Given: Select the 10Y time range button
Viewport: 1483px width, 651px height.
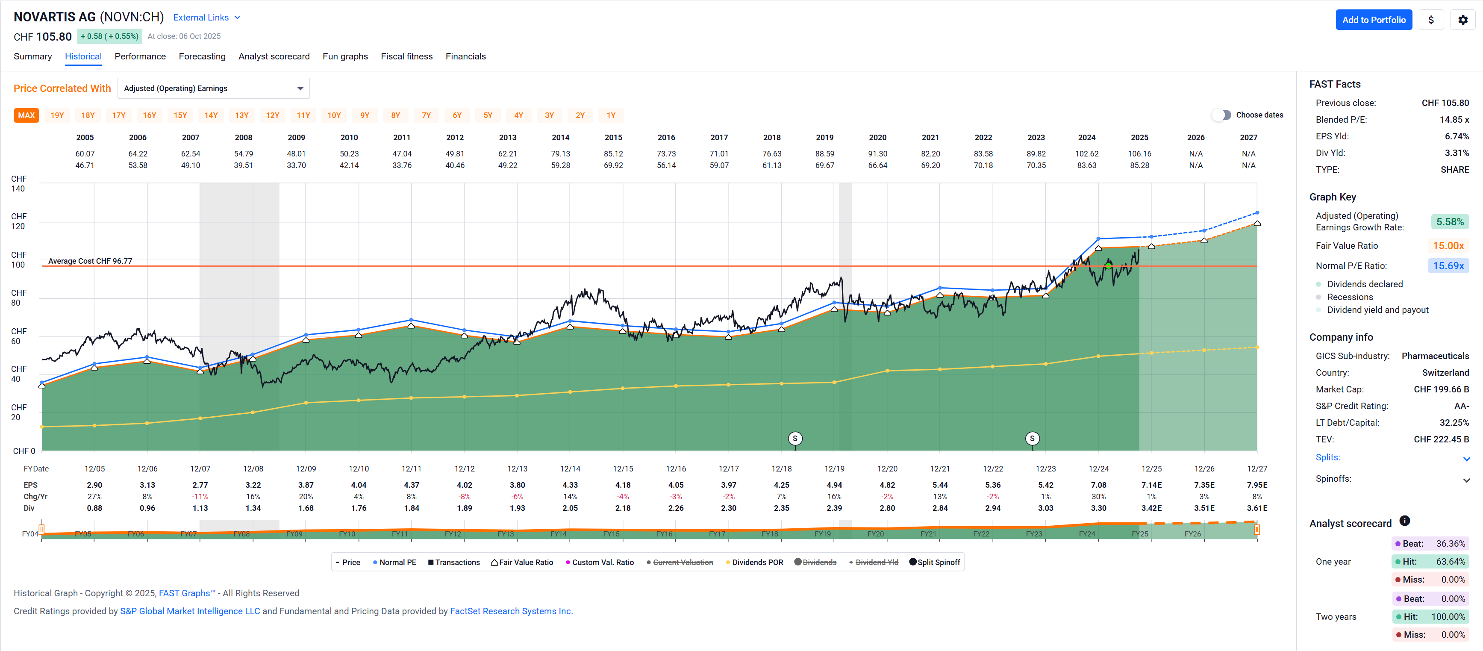Looking at the screenshot, I should pyautogui.click(x=334, y=115).
